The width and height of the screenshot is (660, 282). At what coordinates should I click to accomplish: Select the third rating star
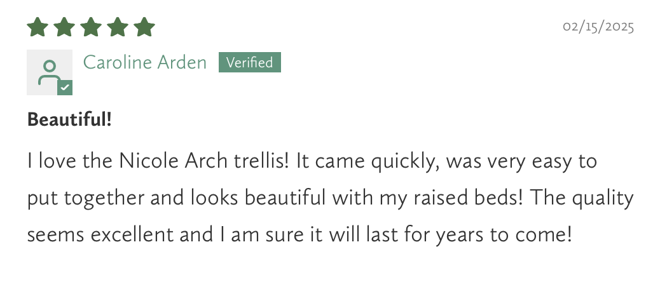pyautogui.click(x=91, y=27)
